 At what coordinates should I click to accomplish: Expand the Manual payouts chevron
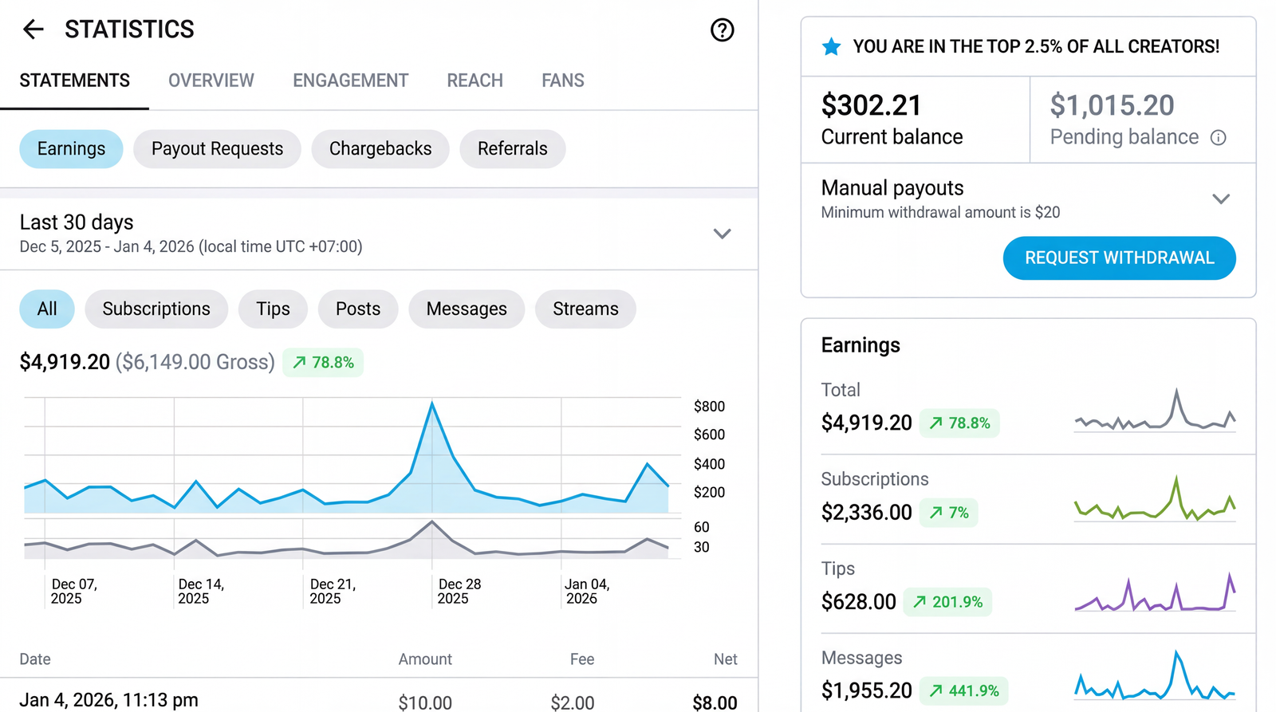(x=1220, y=199)
